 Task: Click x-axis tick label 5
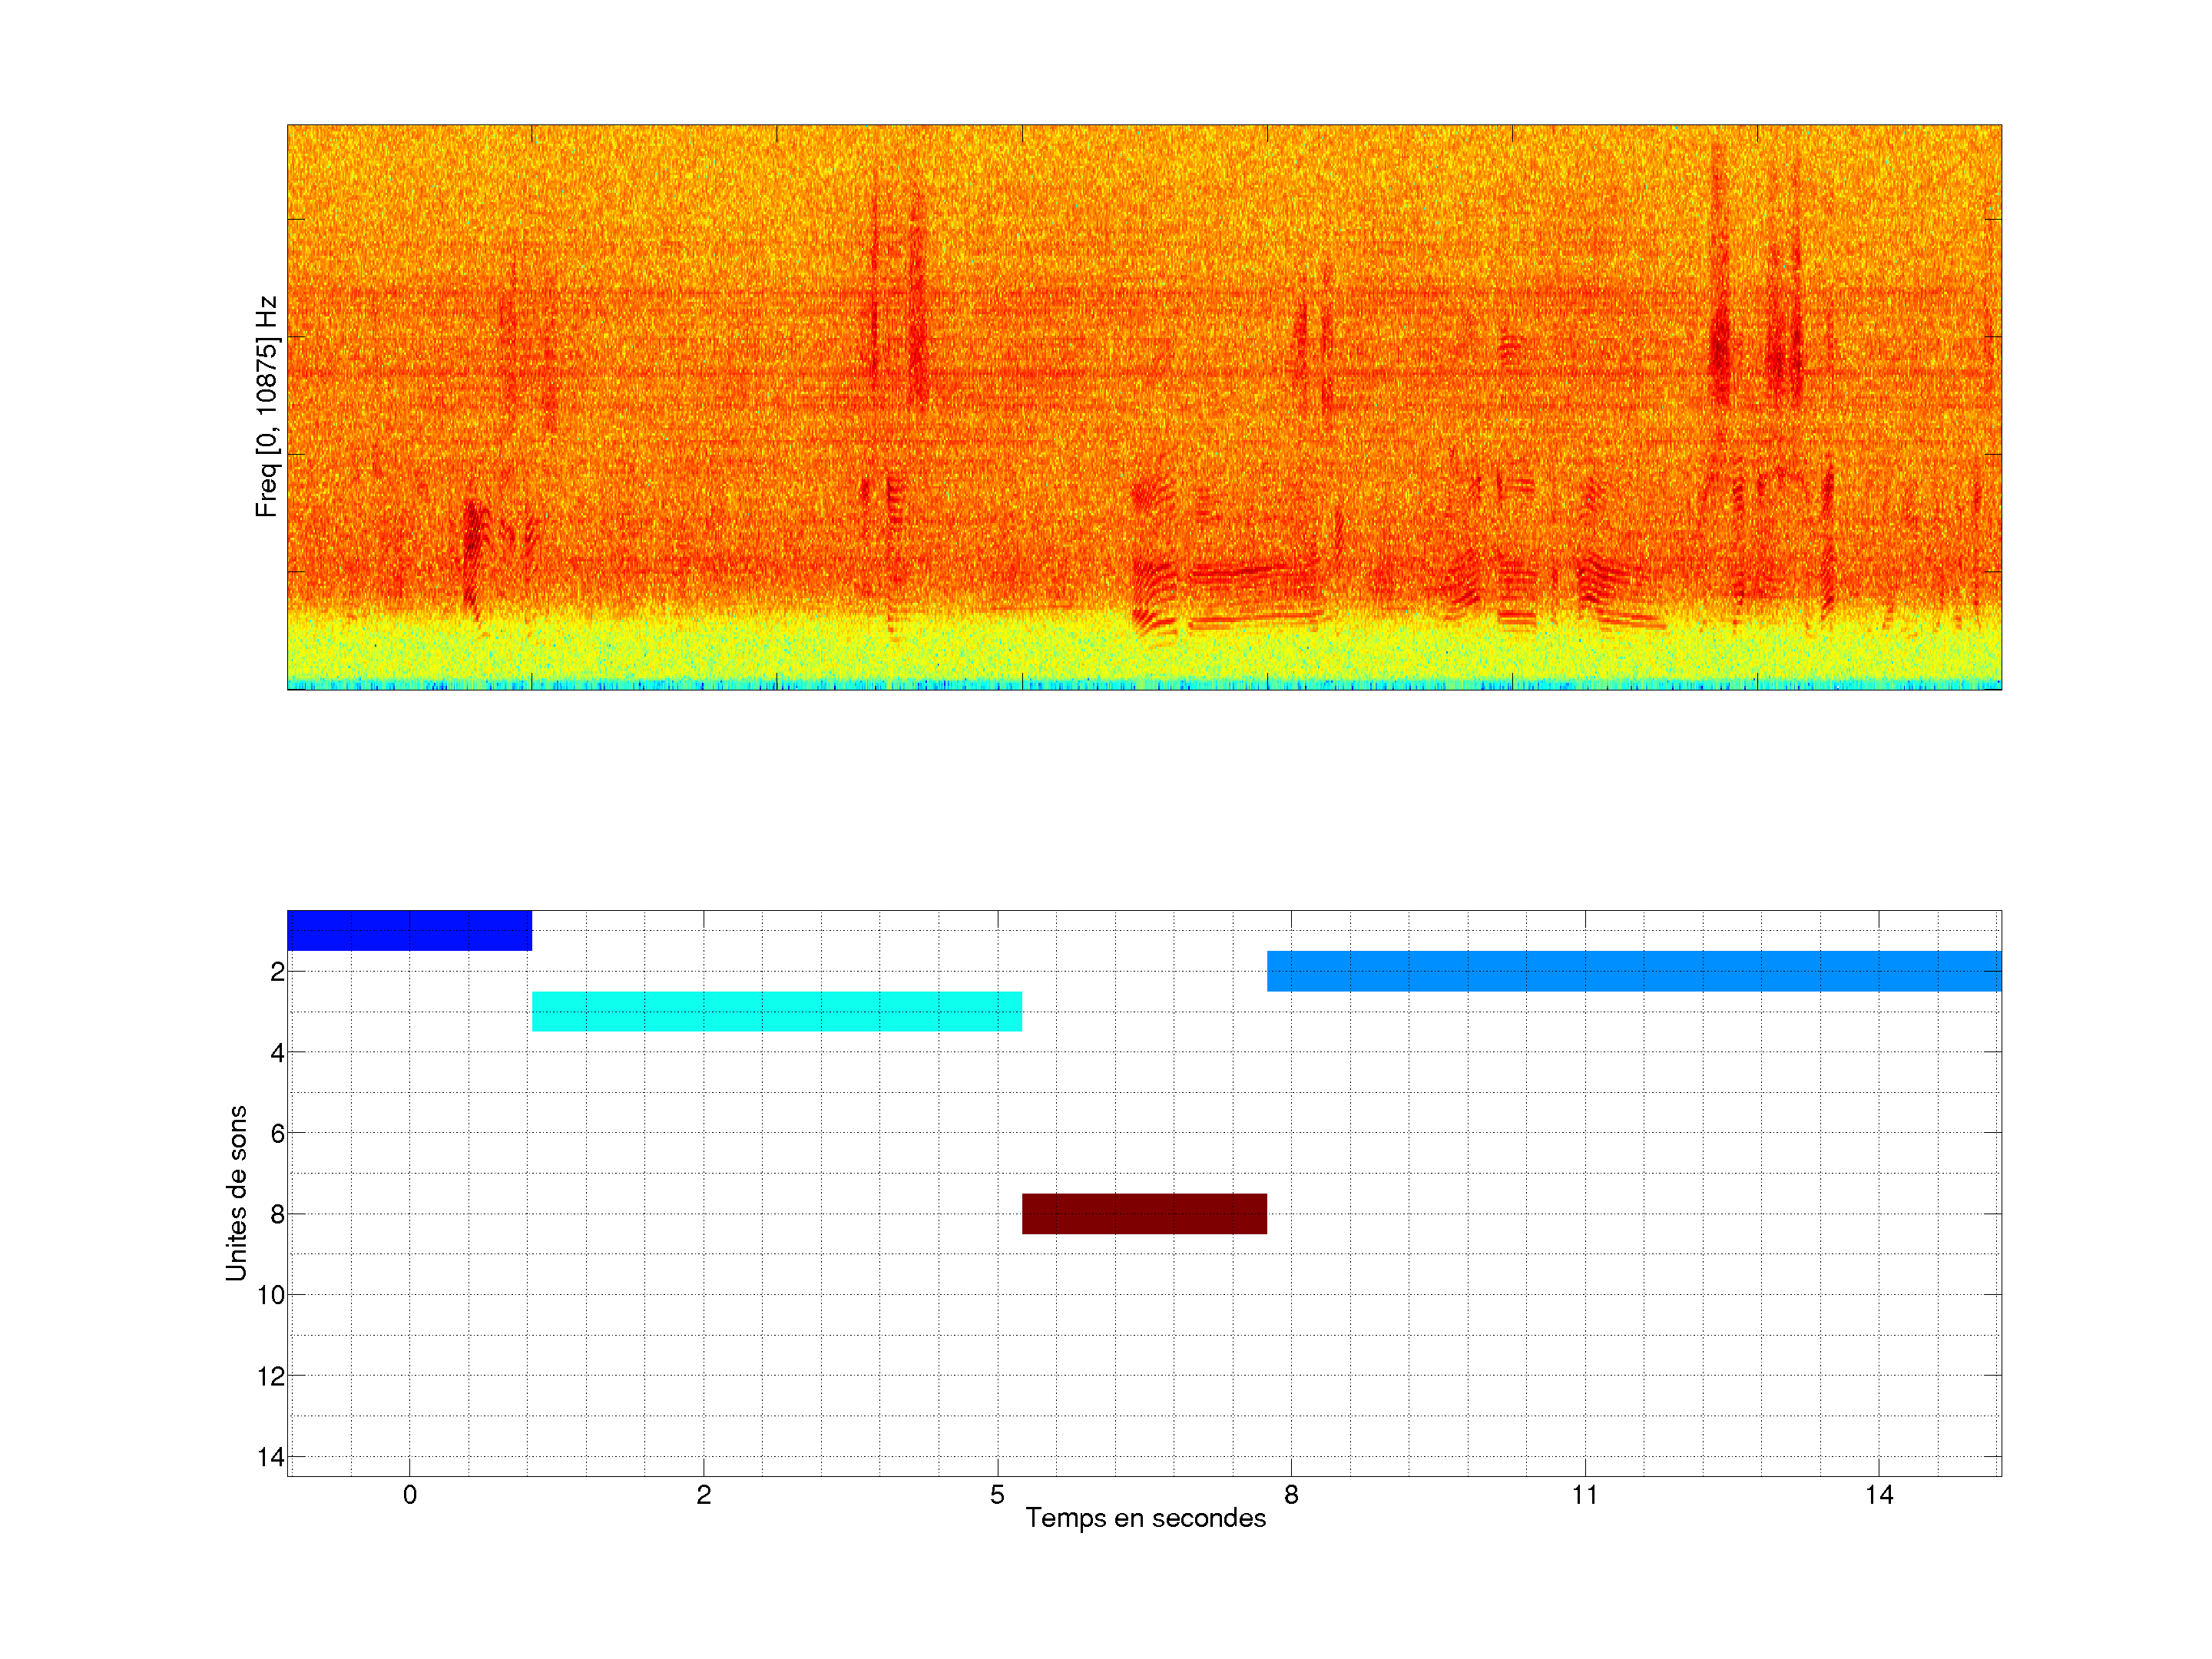997,1495
